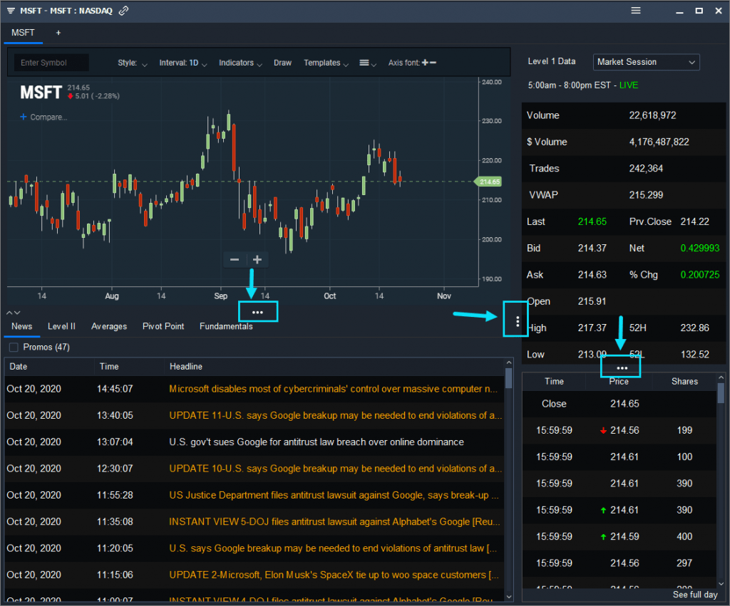Click the See full day link
730x606 pixels.
(694, 595)
